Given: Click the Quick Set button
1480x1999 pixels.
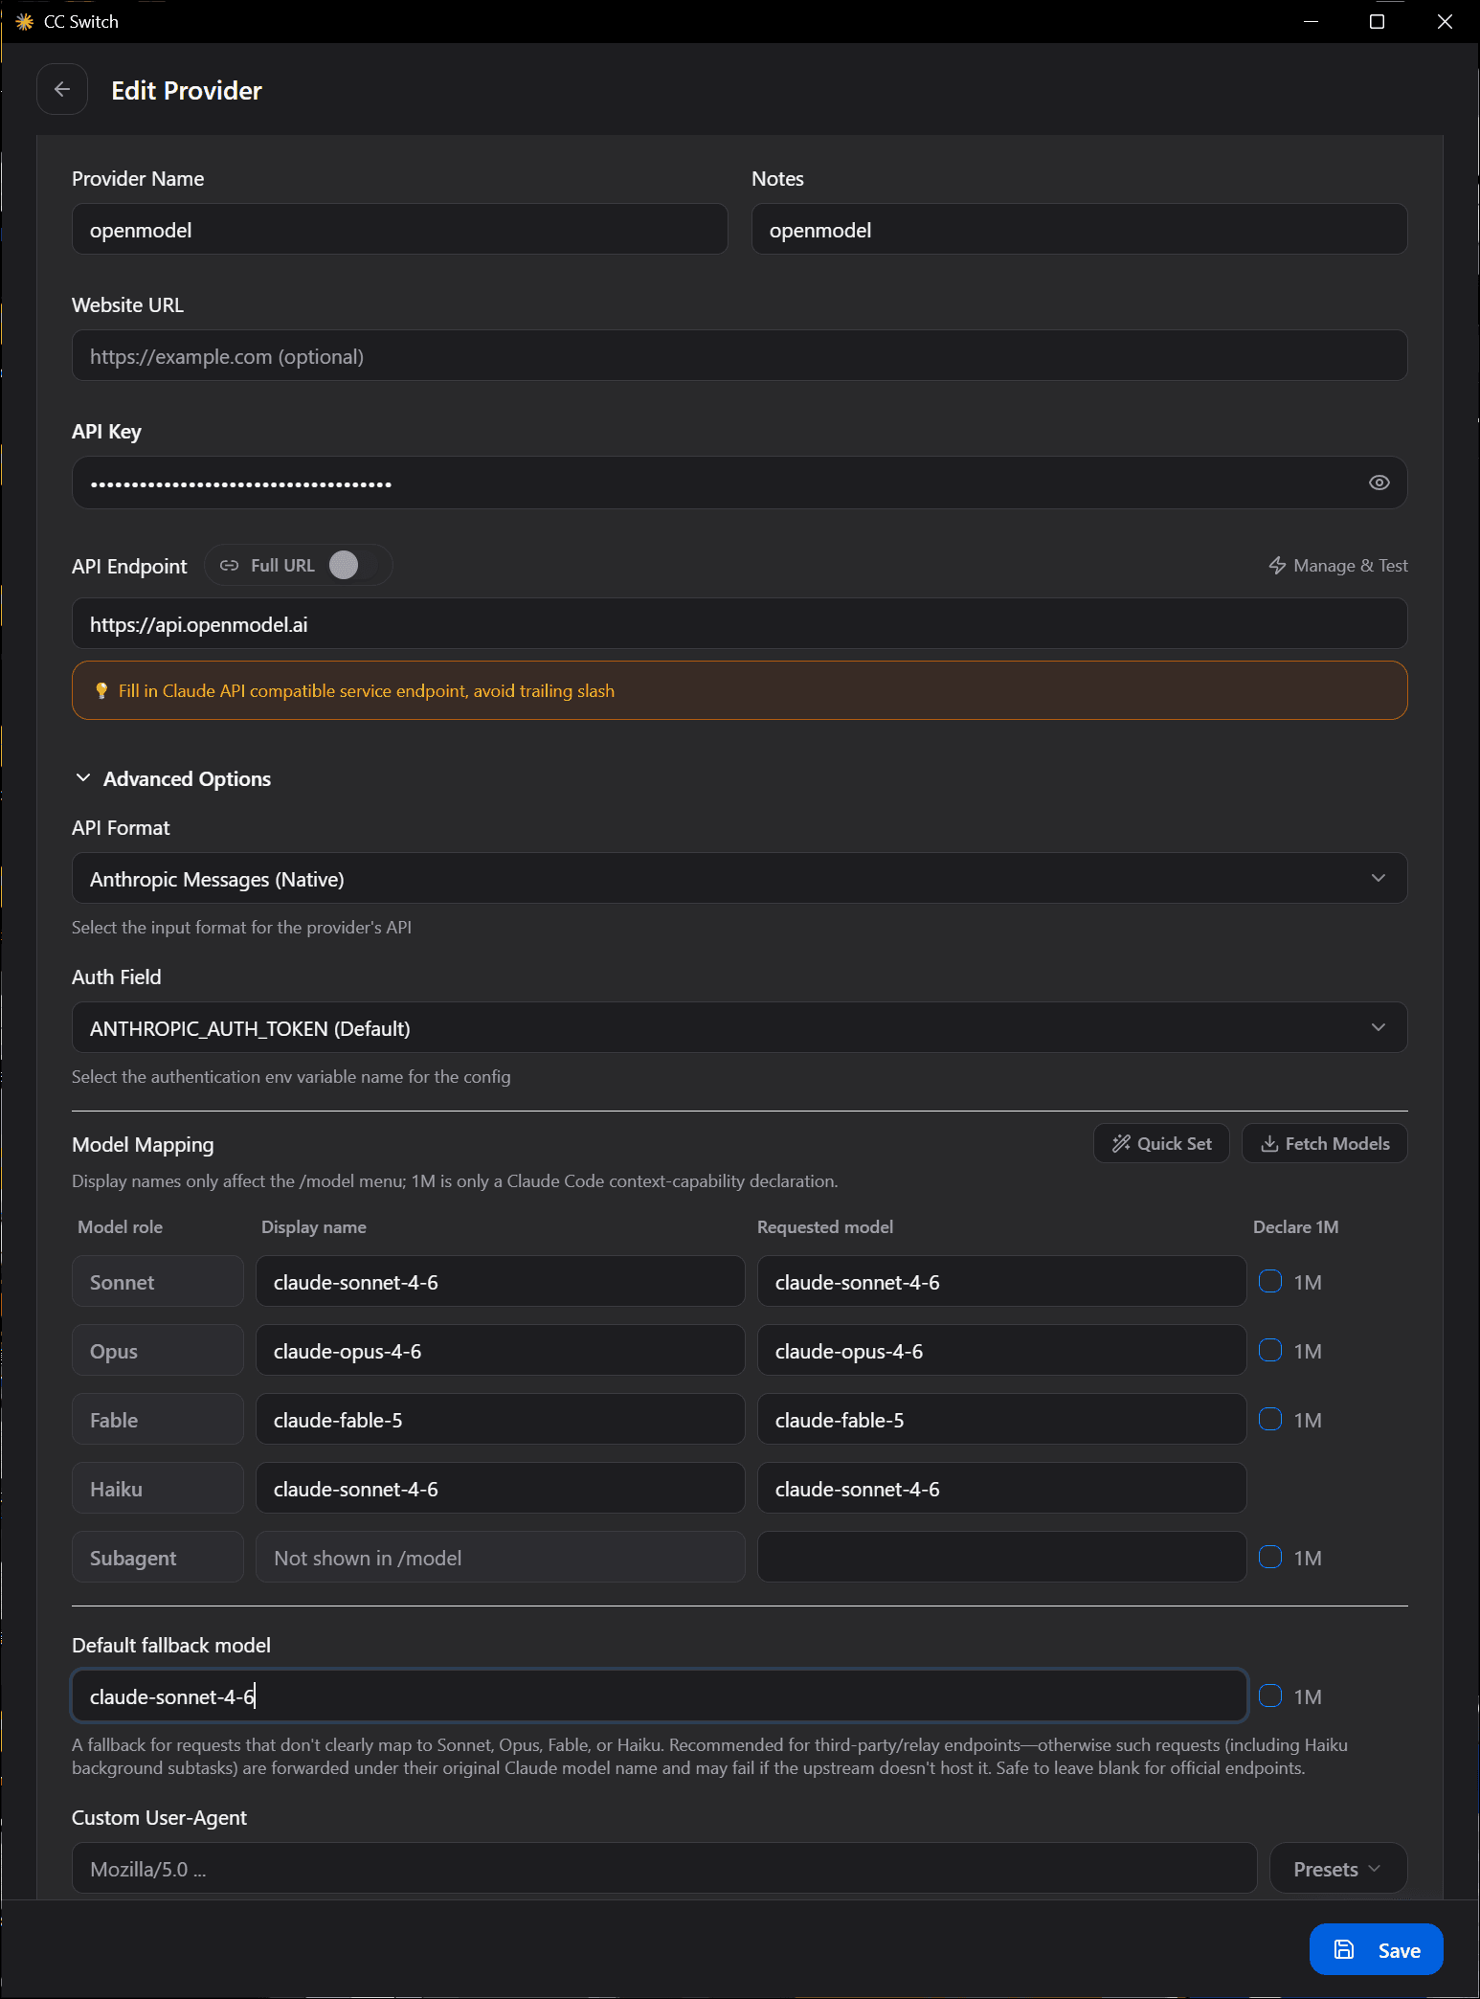Looking at the screenshot, I should point(1161,1143).
